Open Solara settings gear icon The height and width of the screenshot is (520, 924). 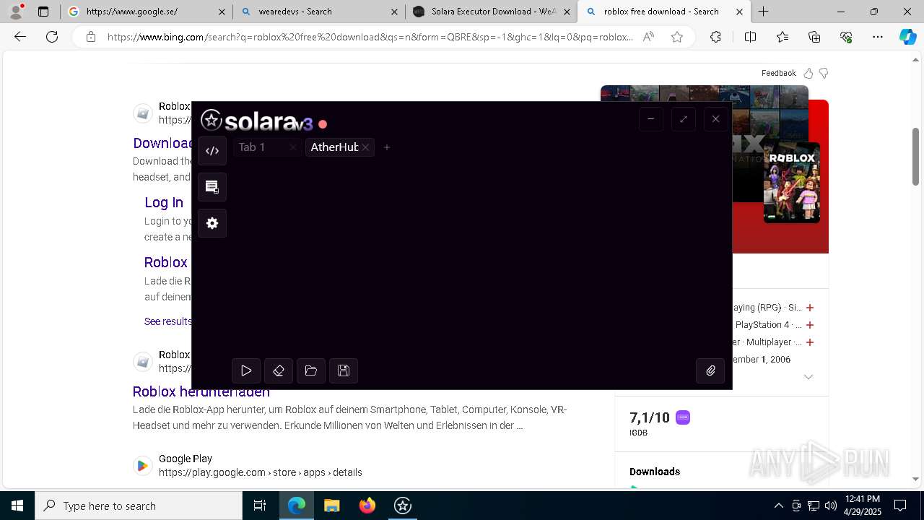click(x=212, y=223)
